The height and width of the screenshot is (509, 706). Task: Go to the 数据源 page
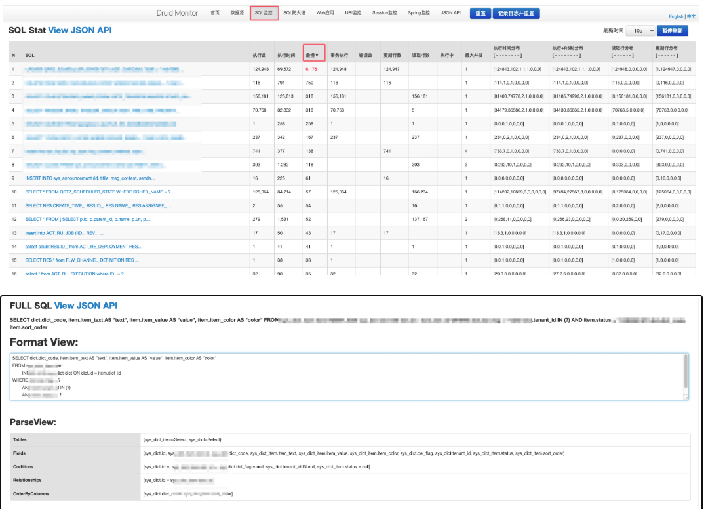pyautogui.click(x=237, y=13)
